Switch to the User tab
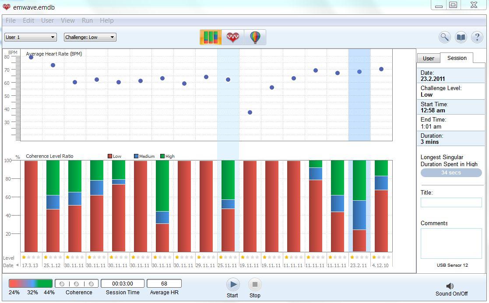The width and height of the screenshot is (489, 303). [429, 58]
